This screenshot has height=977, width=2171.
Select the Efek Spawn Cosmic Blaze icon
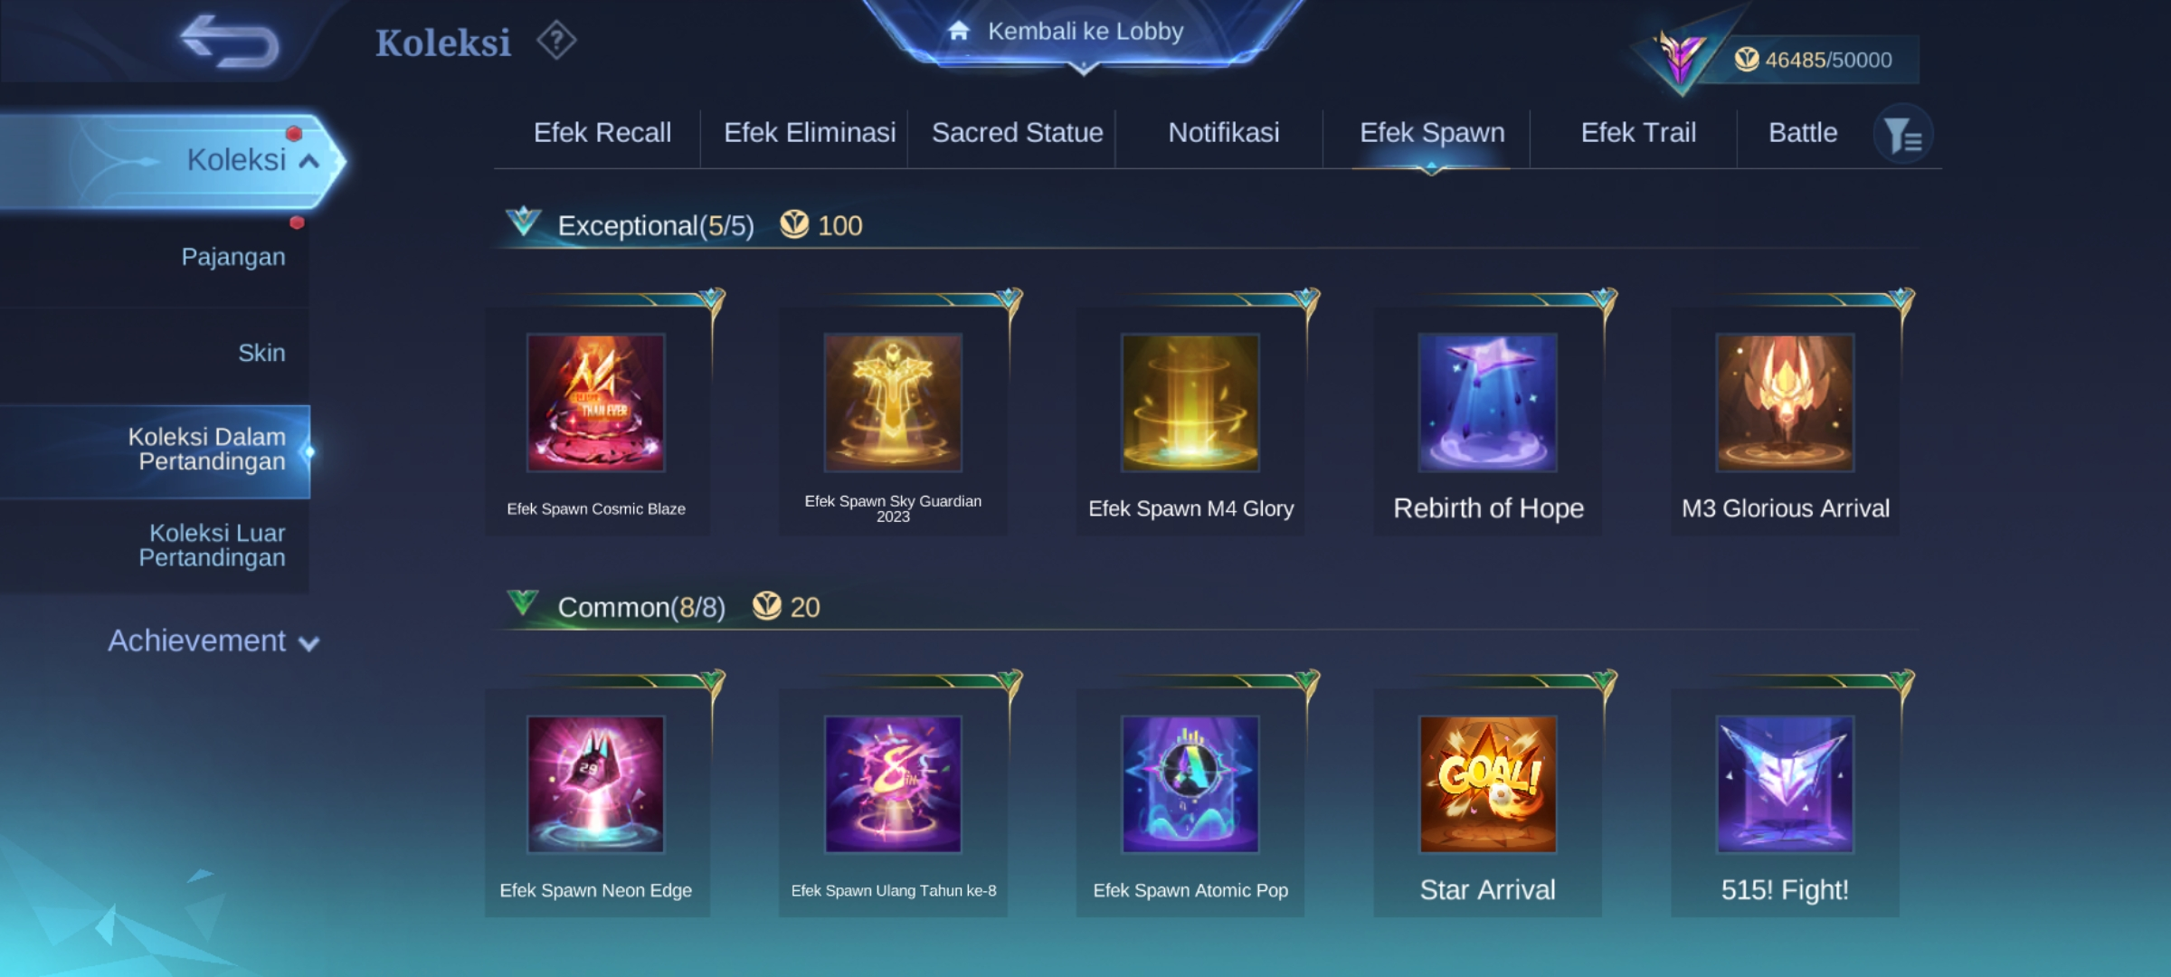point(596,403)
